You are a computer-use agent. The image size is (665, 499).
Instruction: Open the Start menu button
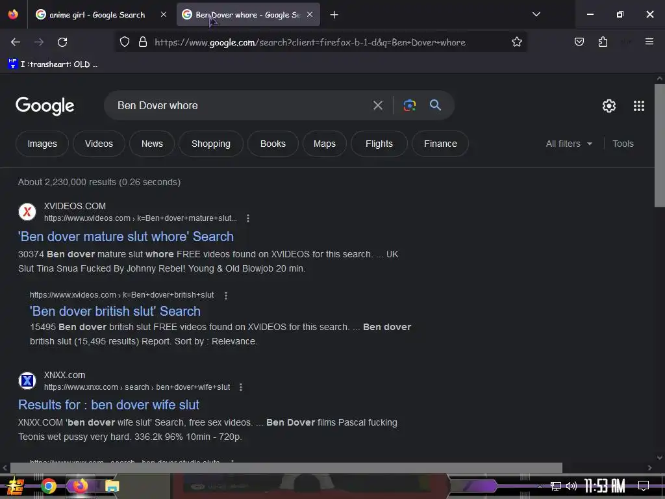pos(16,486)
